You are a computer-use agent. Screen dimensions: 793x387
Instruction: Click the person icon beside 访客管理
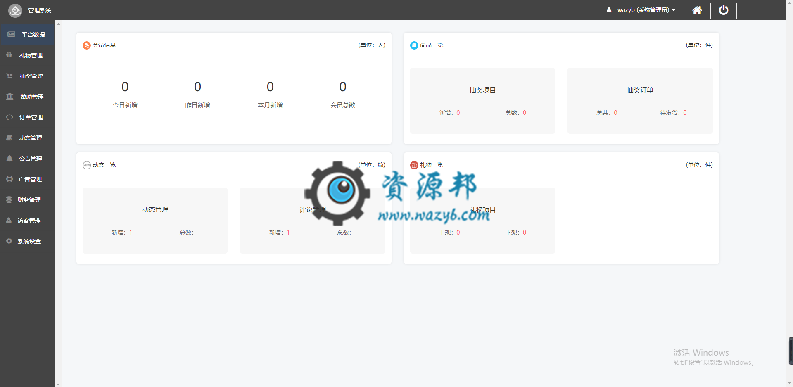coord(9,220)
